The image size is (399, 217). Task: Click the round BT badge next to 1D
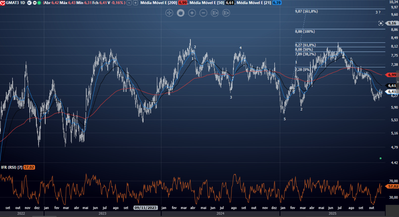coord(29,3)
